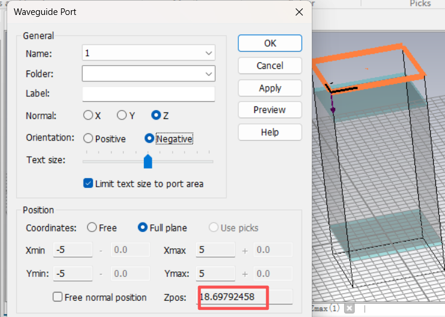
Task: Select Y as the normal direction
Action: tap(122, 115)
